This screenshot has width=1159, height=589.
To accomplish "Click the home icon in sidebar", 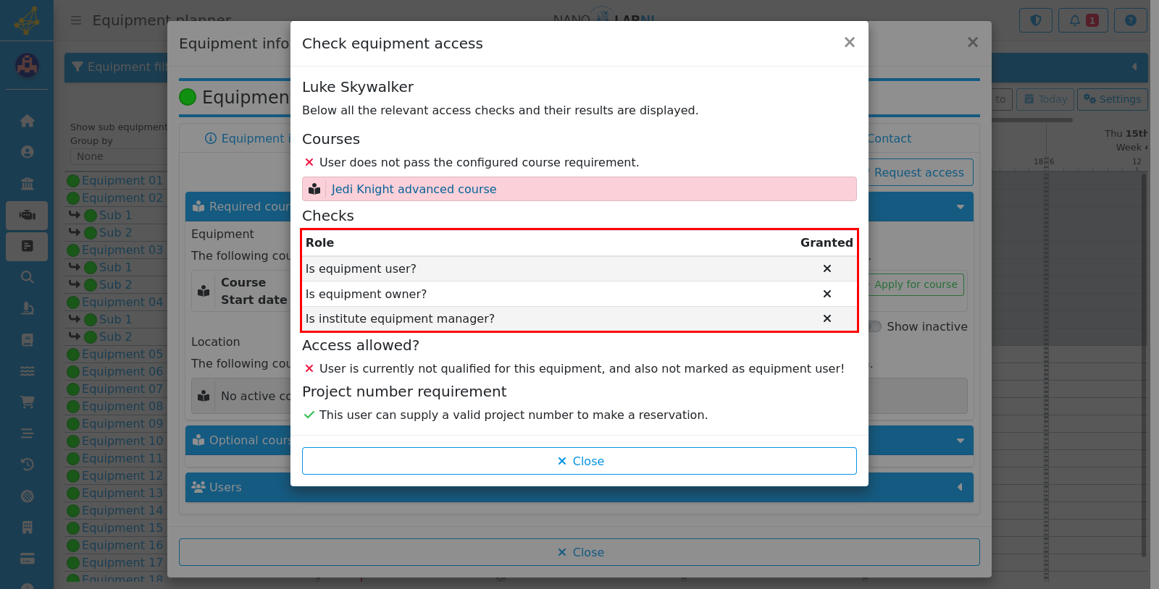I will [x=28, y=121].
